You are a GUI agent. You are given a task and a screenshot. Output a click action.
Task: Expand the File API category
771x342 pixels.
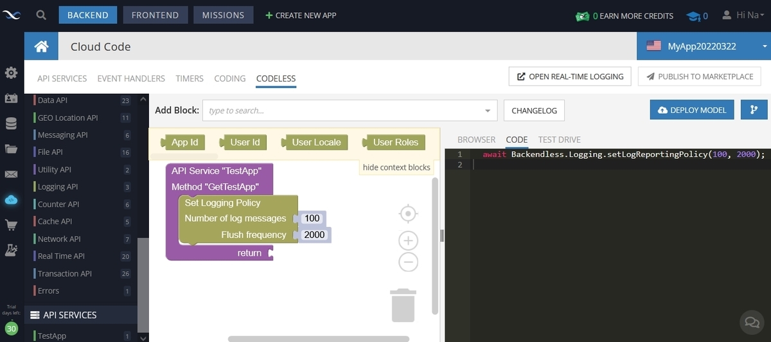(x=82, y=152)
